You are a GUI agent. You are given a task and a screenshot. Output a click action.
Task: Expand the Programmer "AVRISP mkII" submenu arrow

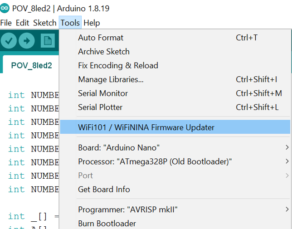tap(287, 209)
